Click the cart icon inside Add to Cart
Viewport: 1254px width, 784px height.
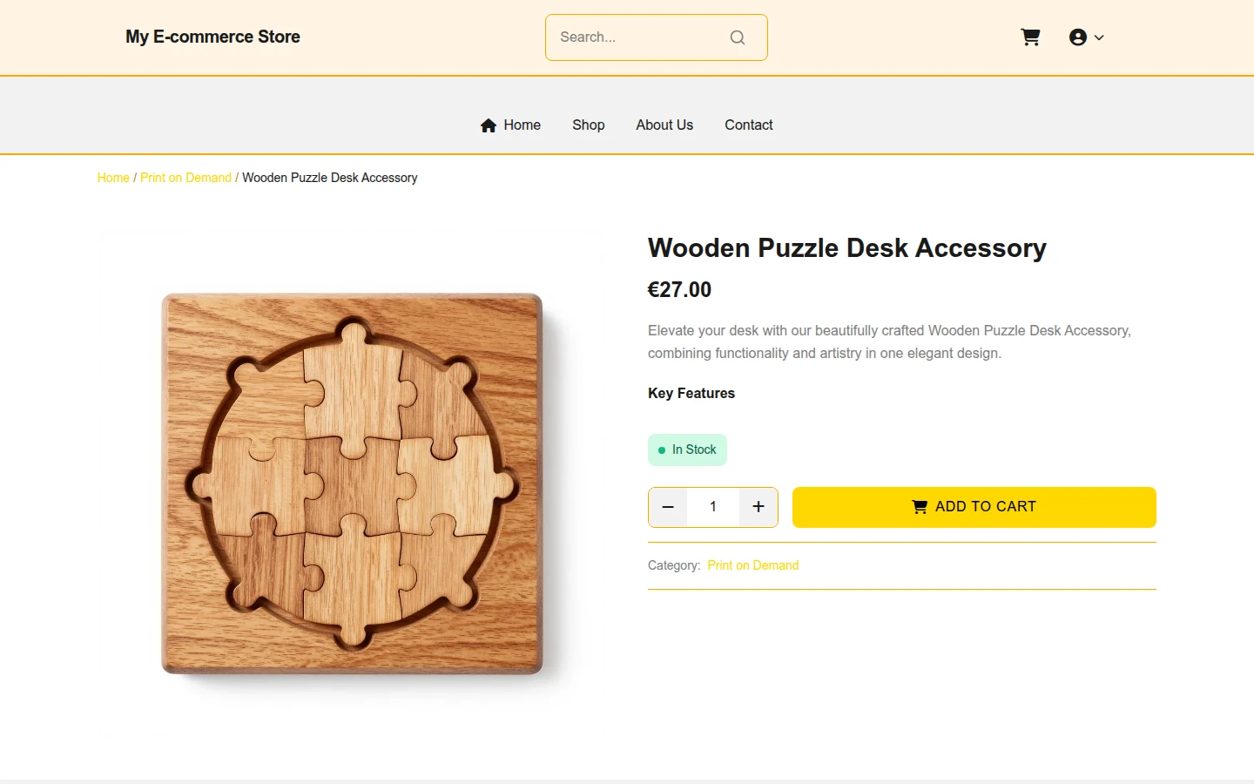coord(920,507)
